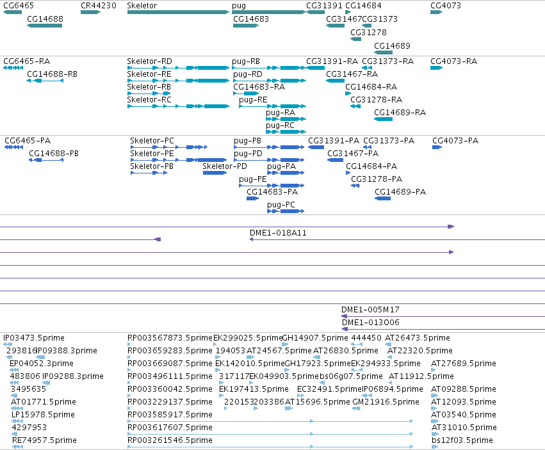Open the CG4073 gene label
The image size is (545, 450).
(446, 6)
